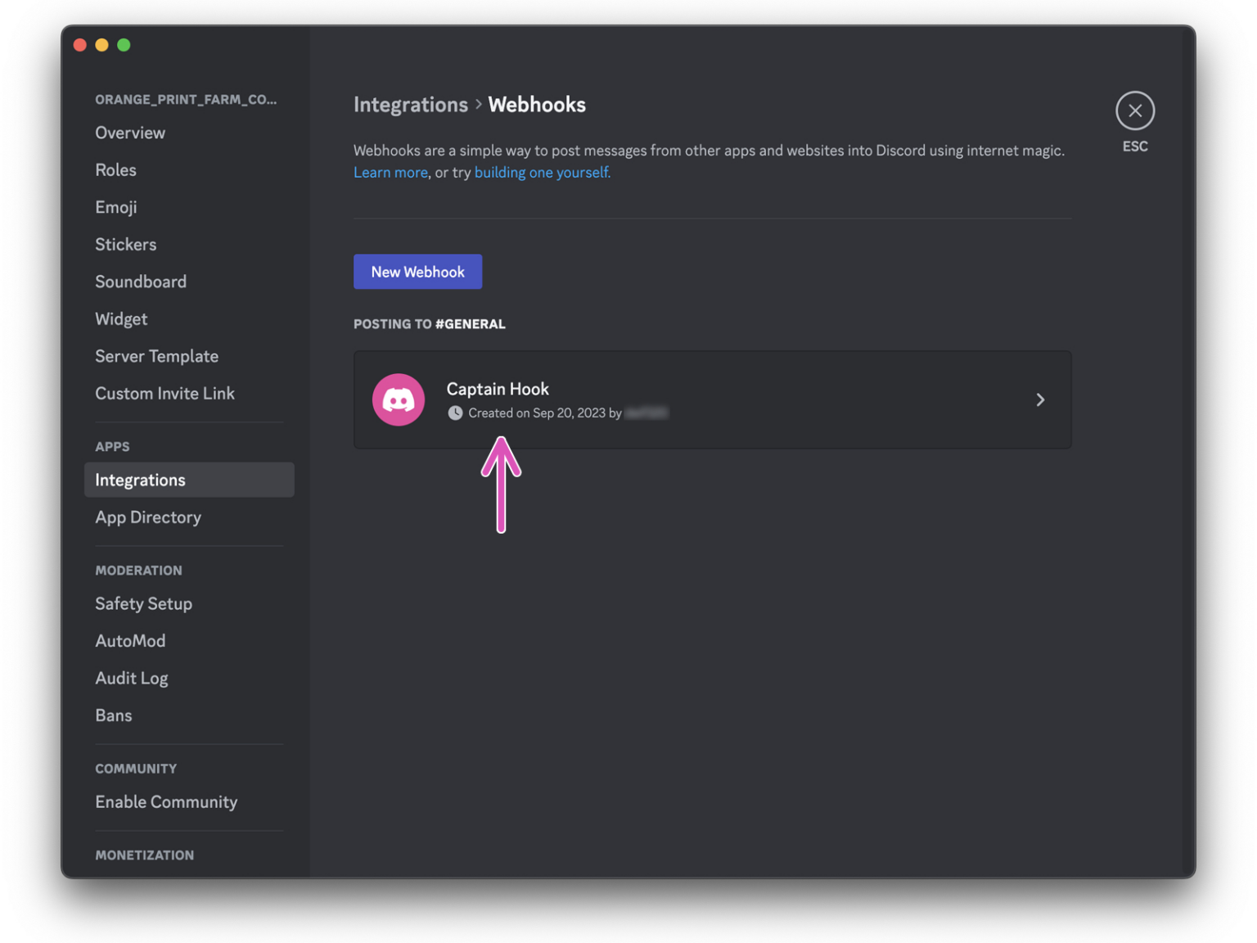Expand the Captain Hook webhook details chevron
This screenshot has width=1257, height=943.
pyautogui.click(x=1040, y=399)
